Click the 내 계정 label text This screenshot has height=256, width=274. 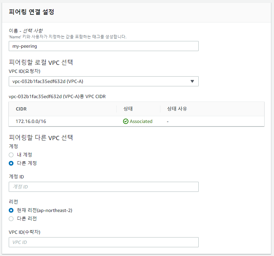coord(25,155)
